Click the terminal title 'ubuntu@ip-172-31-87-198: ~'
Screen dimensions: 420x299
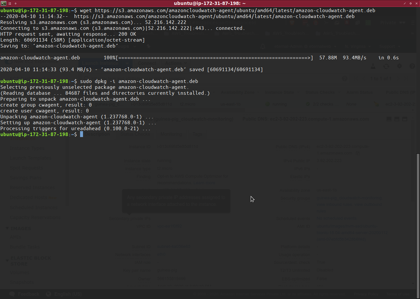click(x=210, y=3)
